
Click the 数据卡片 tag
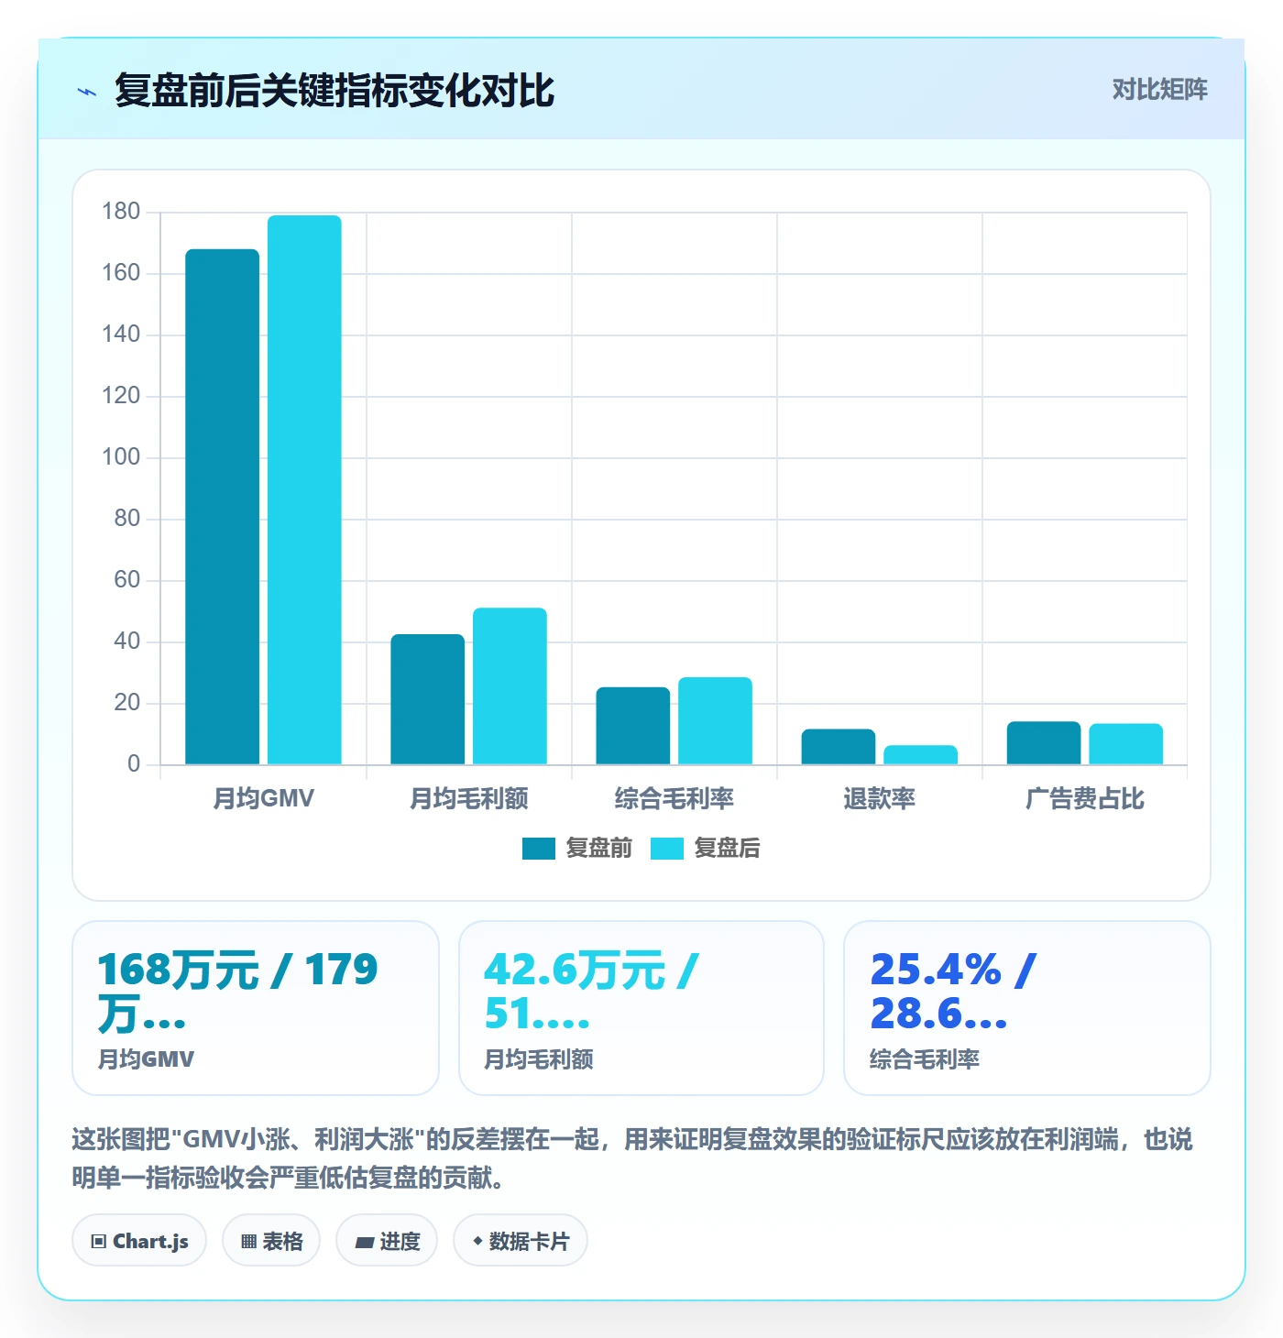pos(521,1241)
